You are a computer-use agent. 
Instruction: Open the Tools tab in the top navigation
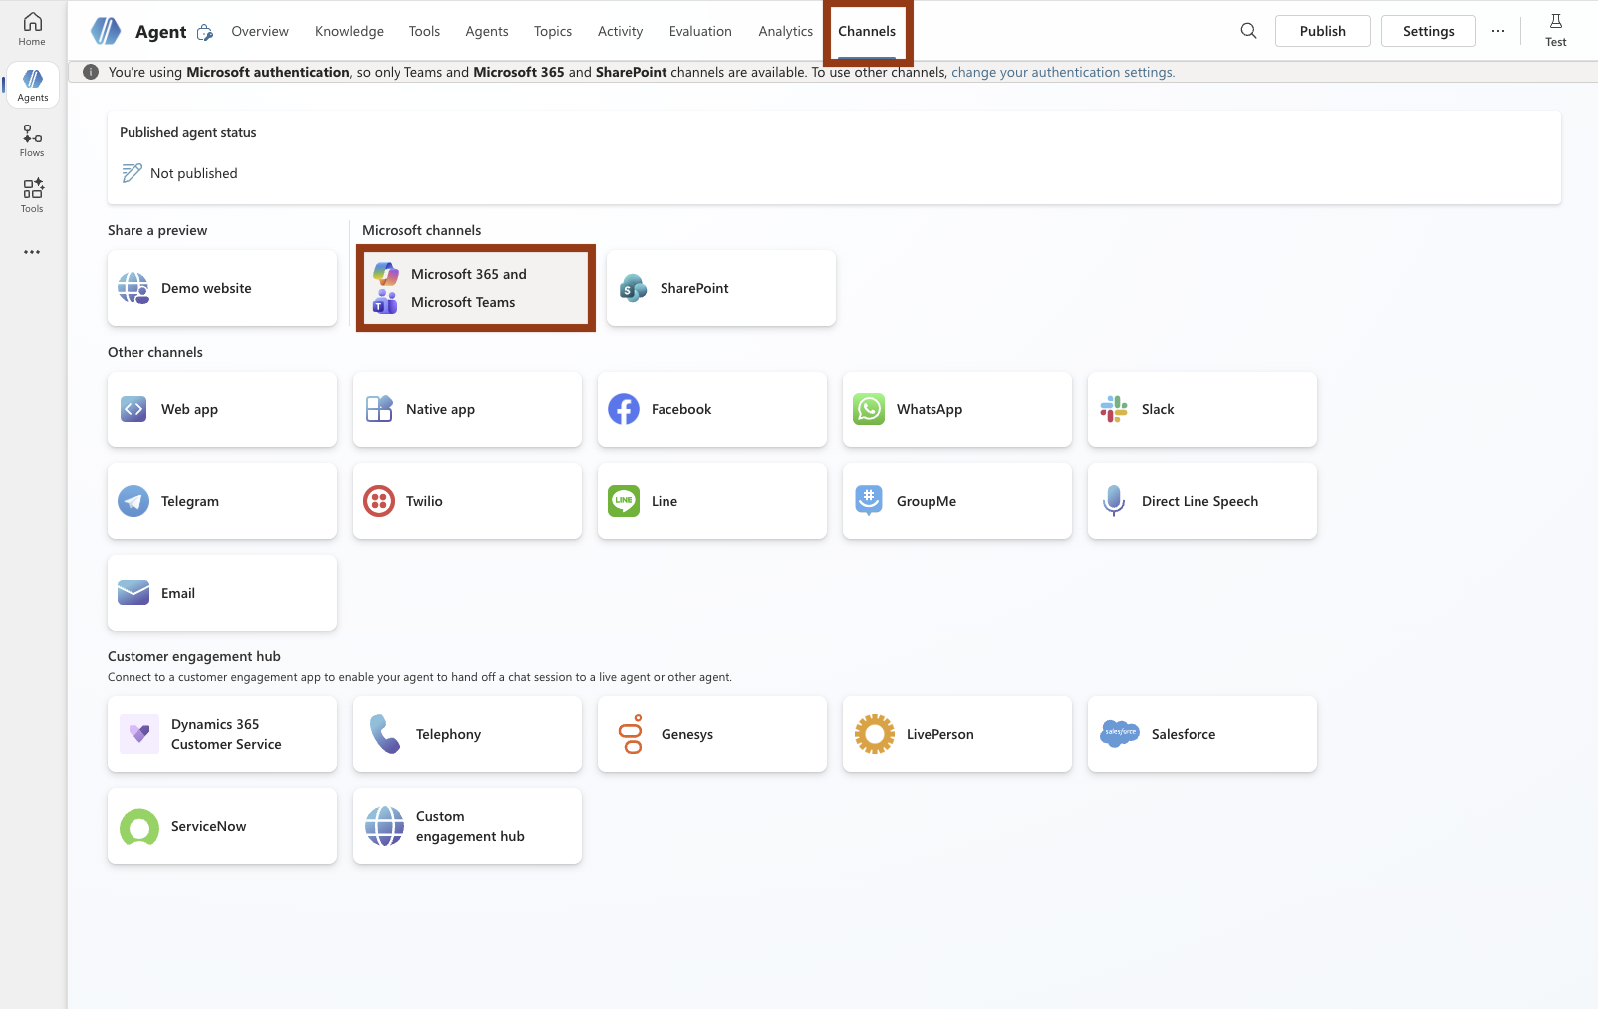tap(424, 31)
